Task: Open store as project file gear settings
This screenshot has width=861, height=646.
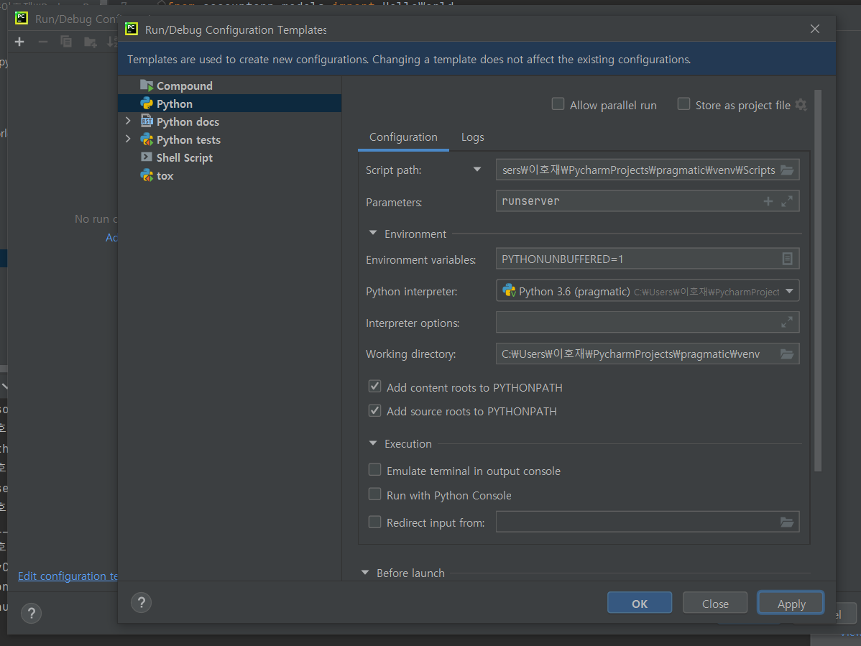Action: coord(801,105)
